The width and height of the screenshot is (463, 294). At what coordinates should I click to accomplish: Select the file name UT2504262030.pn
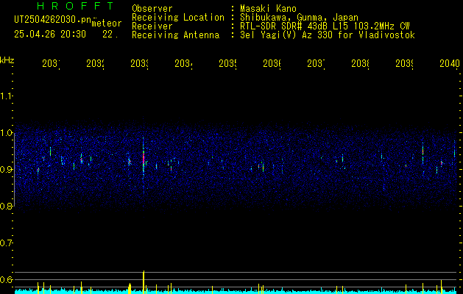[53, 20]
